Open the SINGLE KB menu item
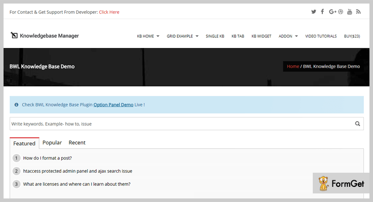This screenshot has width=373, height=202. click(x=215, y=36)
